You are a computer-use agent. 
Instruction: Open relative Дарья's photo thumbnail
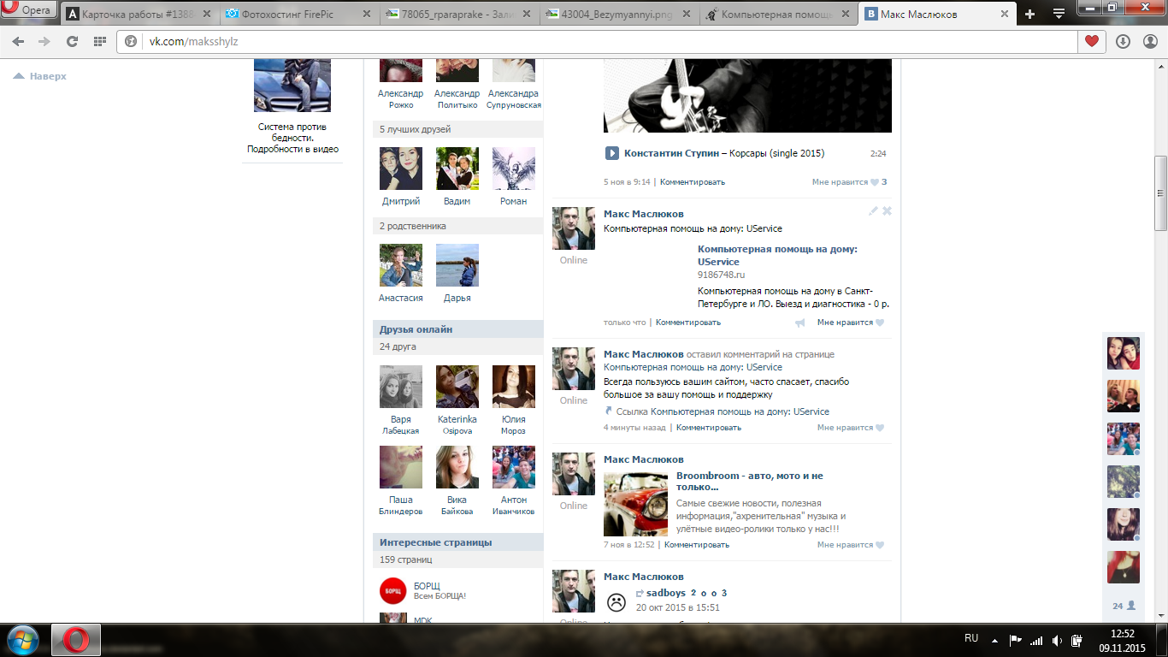457,265
